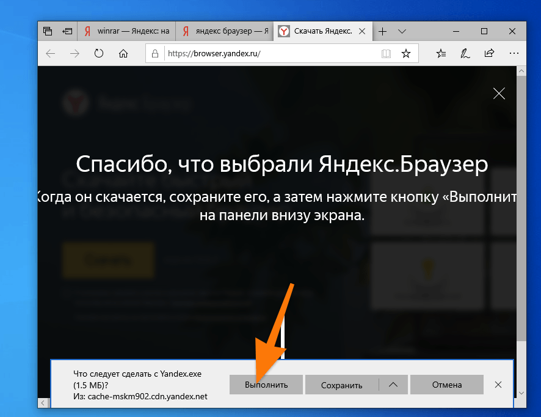Viewport: 541px width, 417px height.
Task: Click the lock site info icon
Action: pyautogui.click(x=155, y=54)
